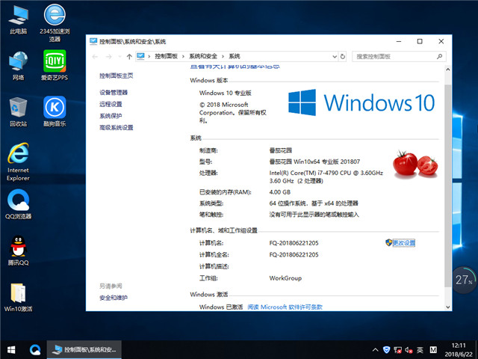Click the blue shield security tray icon

click(387, 350)
